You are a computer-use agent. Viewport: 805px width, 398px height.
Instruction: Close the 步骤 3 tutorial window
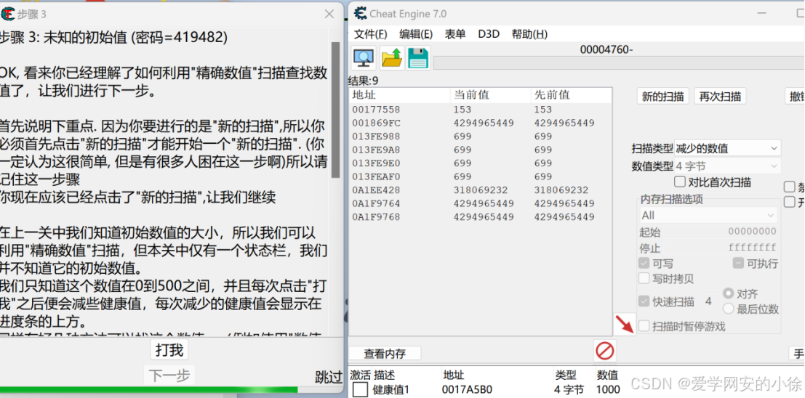click(x=329, y=15)
